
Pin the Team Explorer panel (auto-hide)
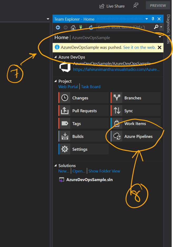tap(153, 19)
